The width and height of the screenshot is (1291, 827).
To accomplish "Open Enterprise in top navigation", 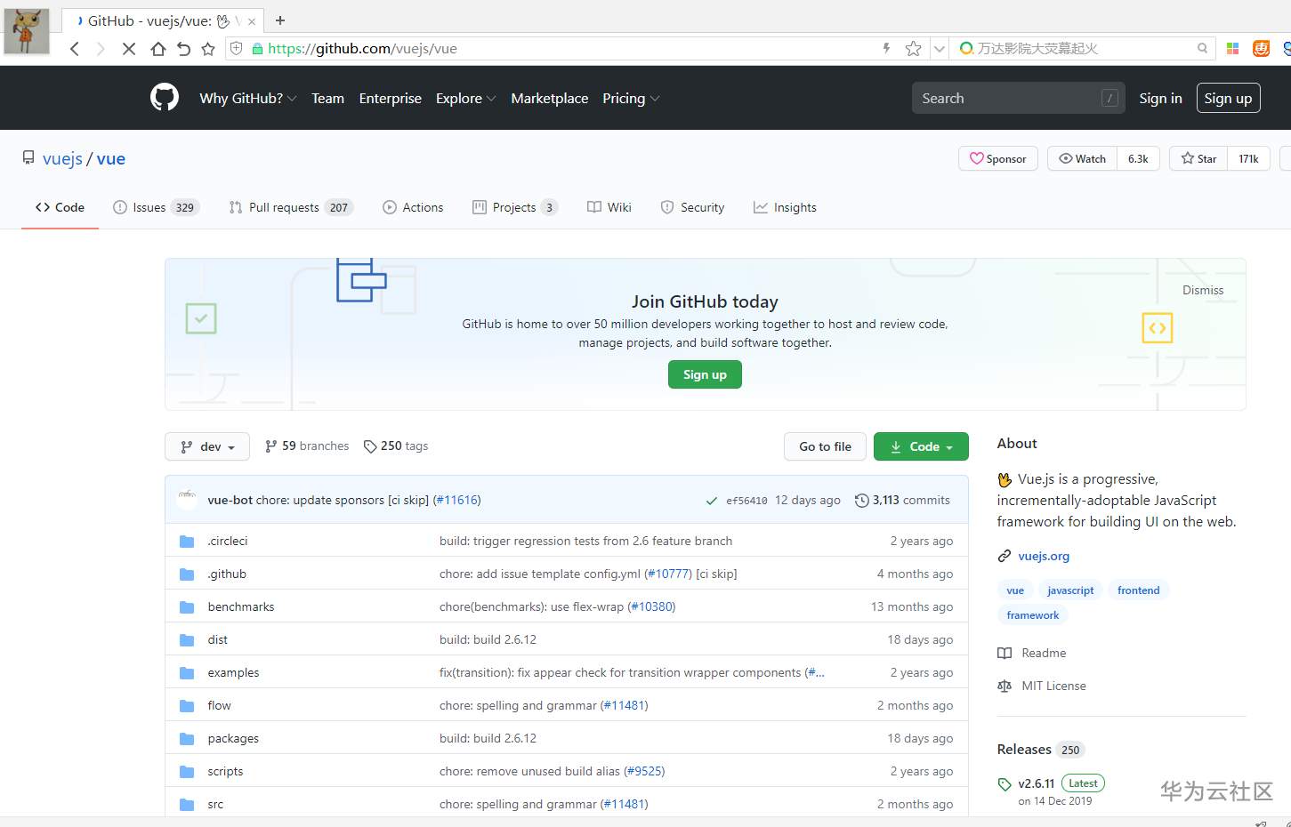I will coord(390,99).
